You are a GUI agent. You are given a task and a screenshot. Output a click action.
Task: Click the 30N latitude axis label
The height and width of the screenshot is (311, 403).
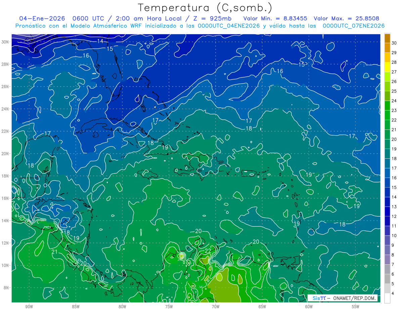click(6, 42)
